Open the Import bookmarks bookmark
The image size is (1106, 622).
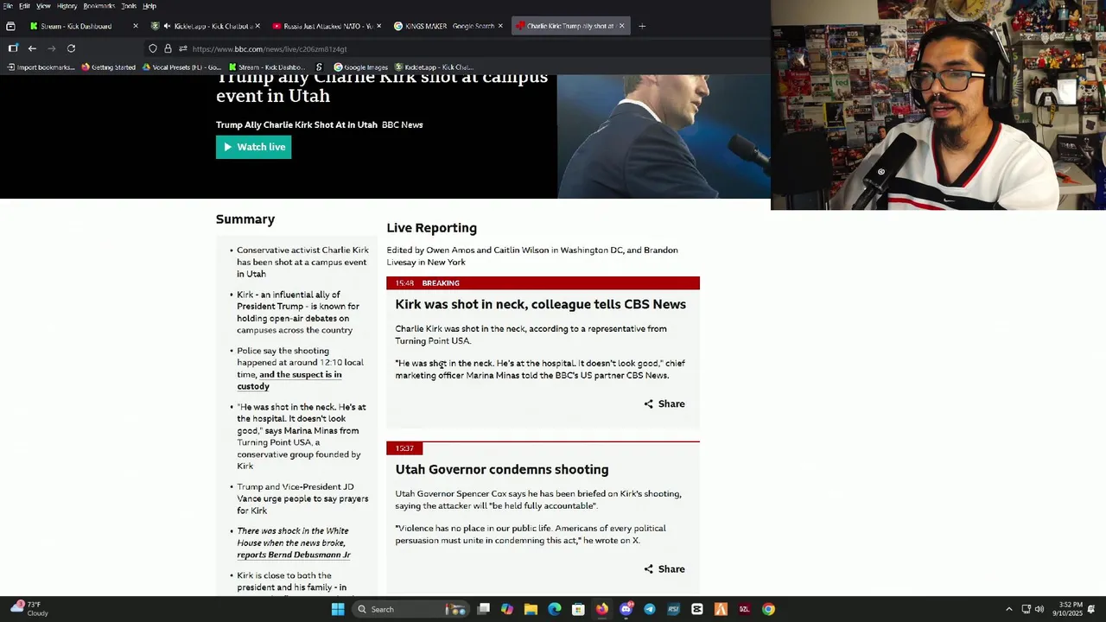pyautogui.click(x=41, y=67)
